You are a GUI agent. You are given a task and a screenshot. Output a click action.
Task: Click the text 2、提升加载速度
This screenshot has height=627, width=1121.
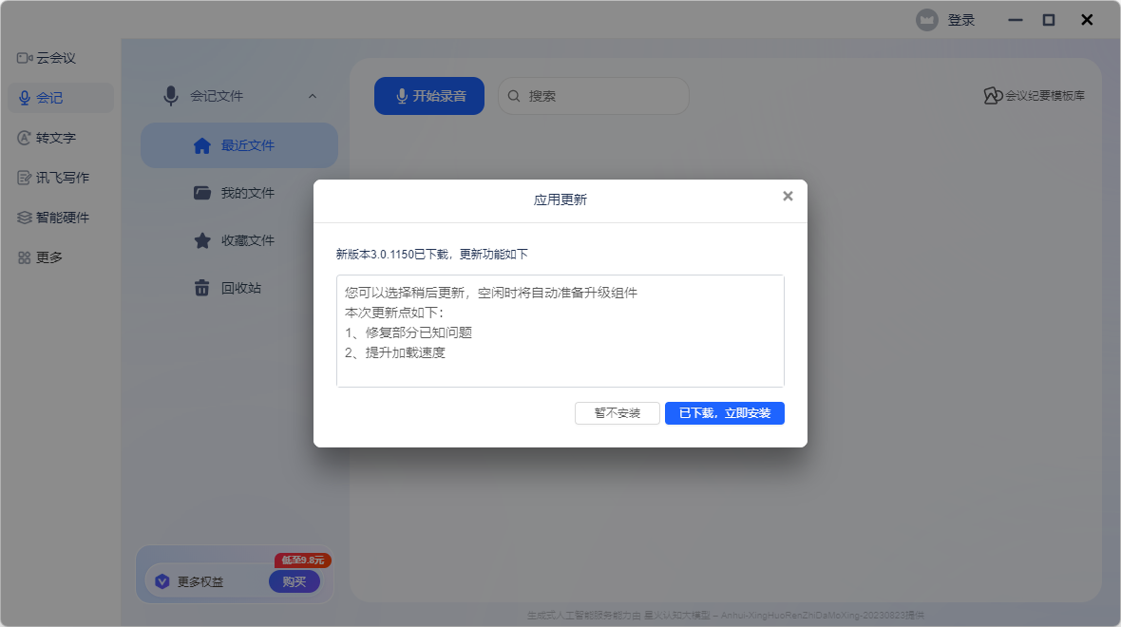click(x=394, y=352)
